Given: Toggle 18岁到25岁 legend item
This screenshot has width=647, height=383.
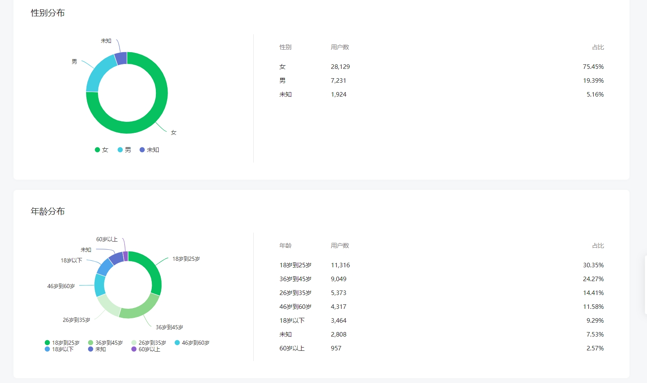Looking at the screenshot, I should 62,343.
